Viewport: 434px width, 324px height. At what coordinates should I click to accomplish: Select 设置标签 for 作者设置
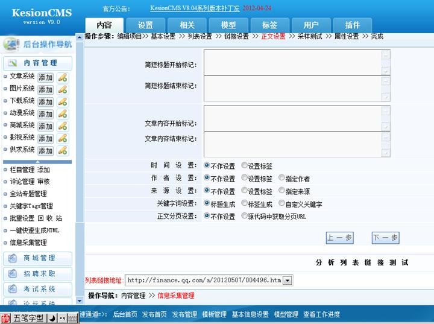click(244, 177)
